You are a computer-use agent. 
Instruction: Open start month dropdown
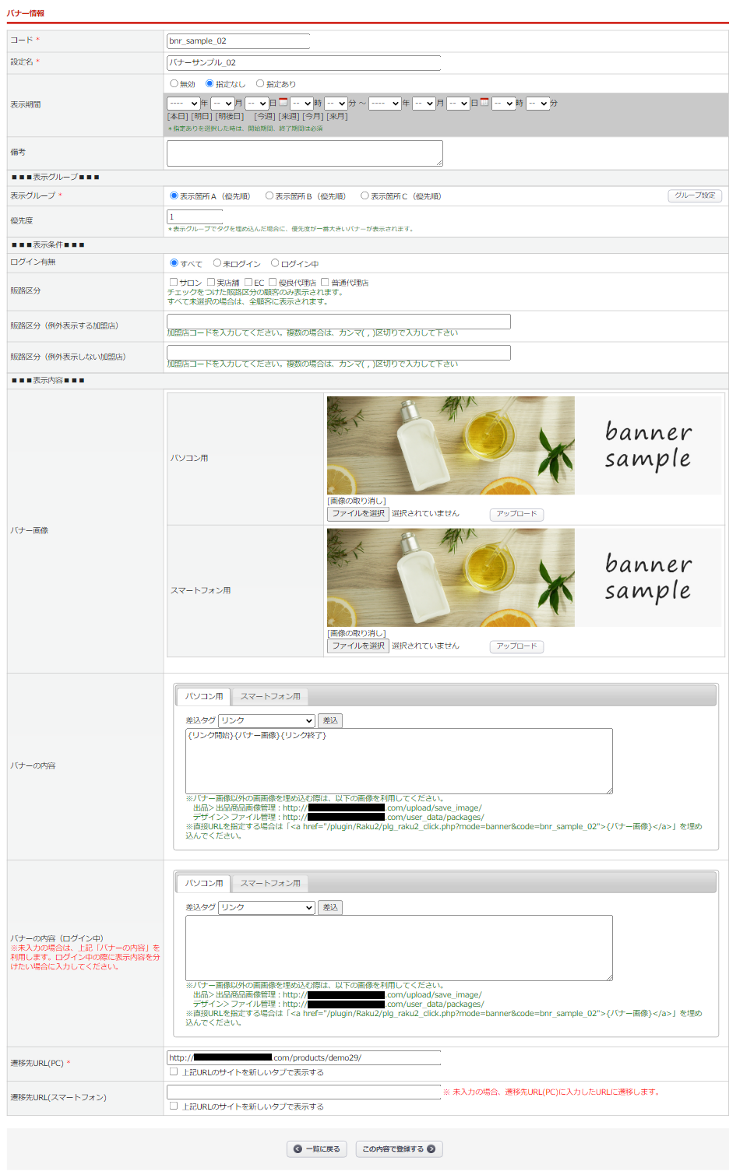222,103
